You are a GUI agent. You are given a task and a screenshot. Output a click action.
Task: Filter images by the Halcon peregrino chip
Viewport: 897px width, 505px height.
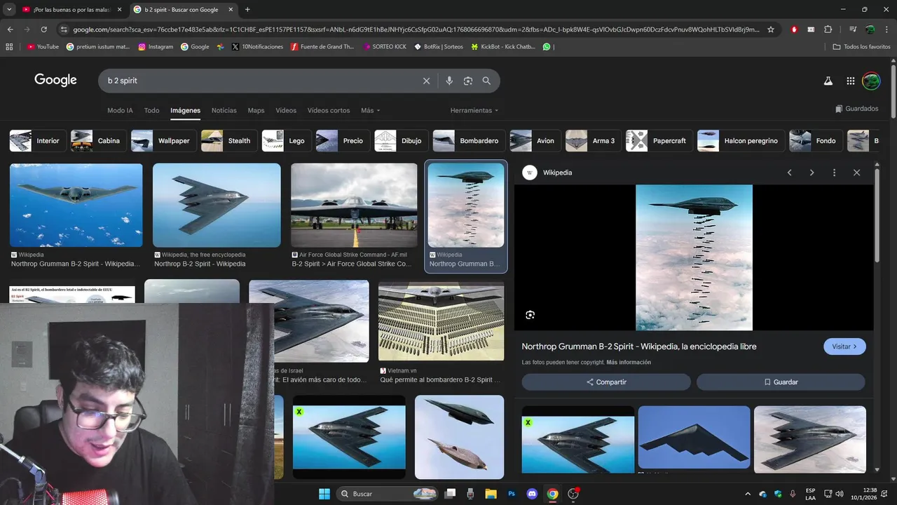tap(740, 141)
